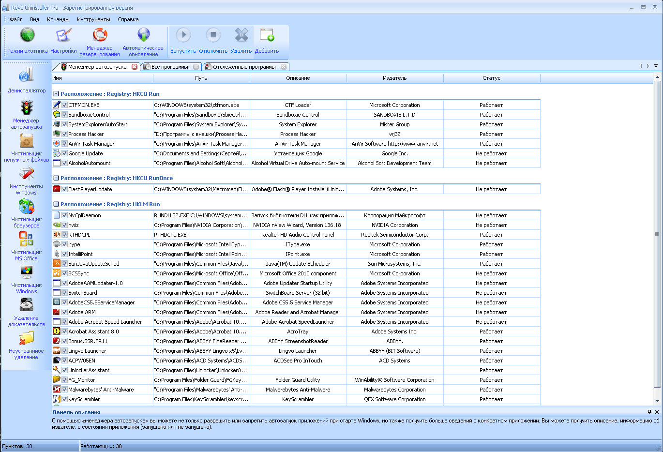Toggle the Adobe ARM checkbox
The image size is (663, 452).
pos(64,312)
